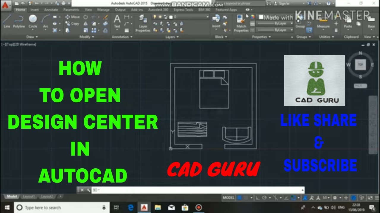Click the TOP face of ViewCube
380x213 pixels.
coord(360,64)
